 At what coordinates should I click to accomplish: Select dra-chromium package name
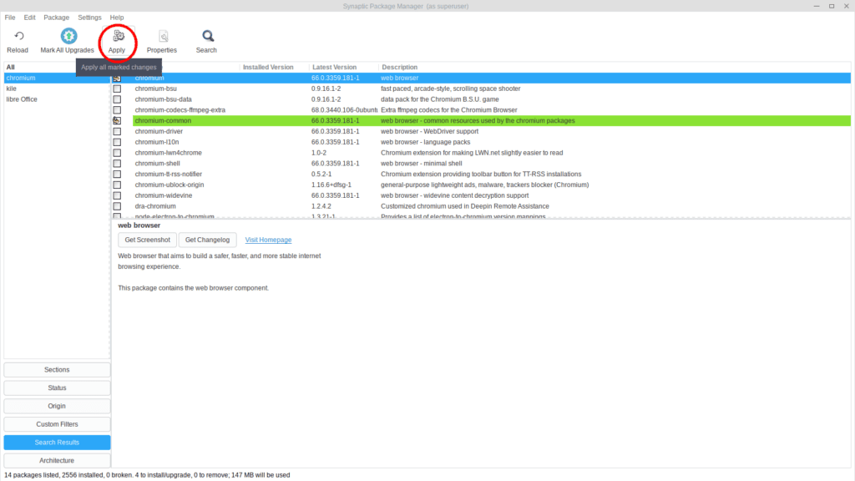coord(155,206)
